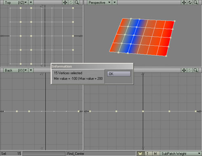The height and width of the screenshot is (156, 202).
Task: Select the Top viewport zoom magnifier icon
Action: click(x=77, y=2)
